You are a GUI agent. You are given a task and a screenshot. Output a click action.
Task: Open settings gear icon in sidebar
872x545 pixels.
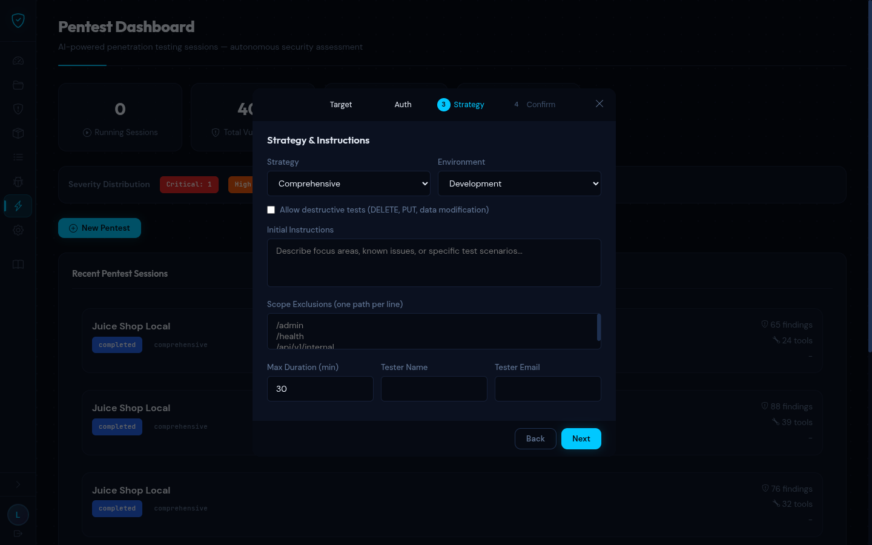(x=18, y=230)
